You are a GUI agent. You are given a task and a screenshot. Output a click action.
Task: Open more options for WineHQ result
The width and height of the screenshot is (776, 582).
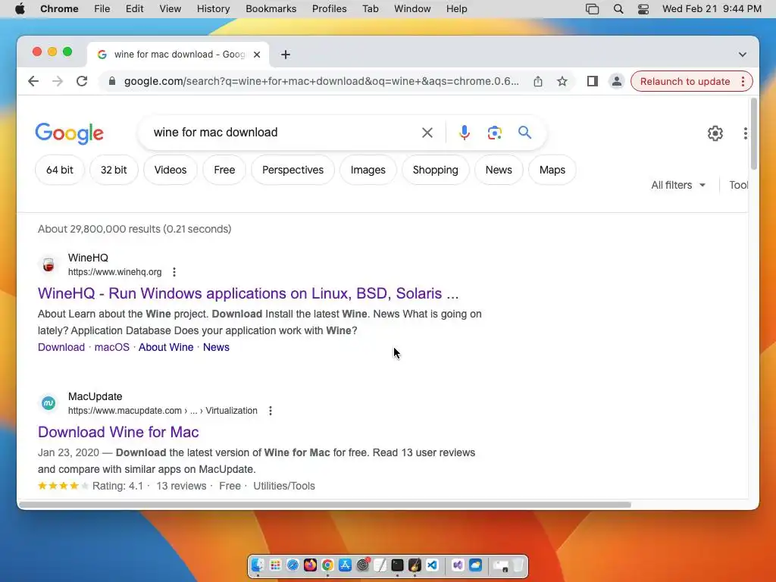point(174,272)
